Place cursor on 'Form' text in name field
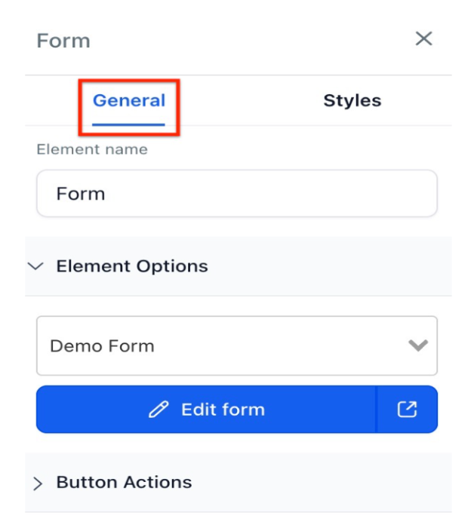The image size is (474, 525). (81, 194)
